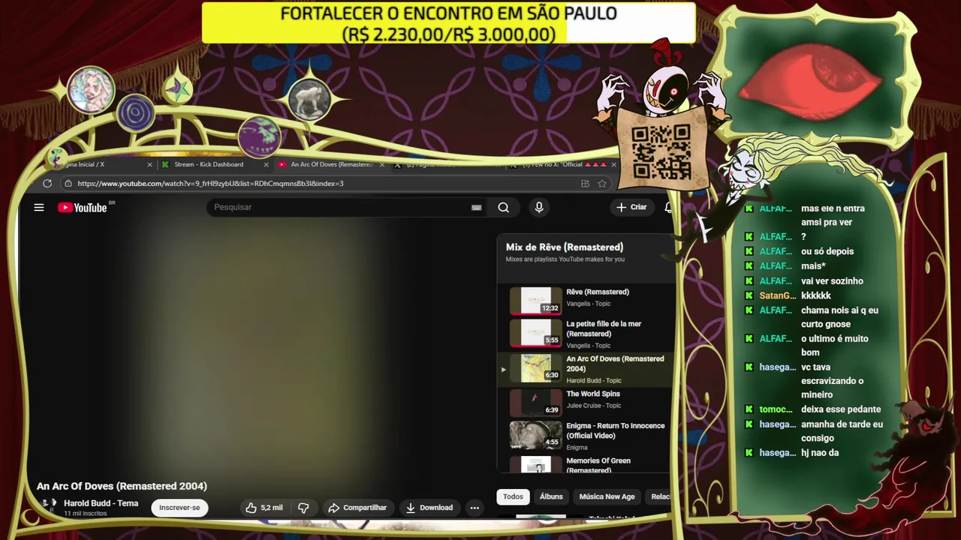Click SatanG... username in chat
Screen dimensions: 961x540
click(777, 295)
